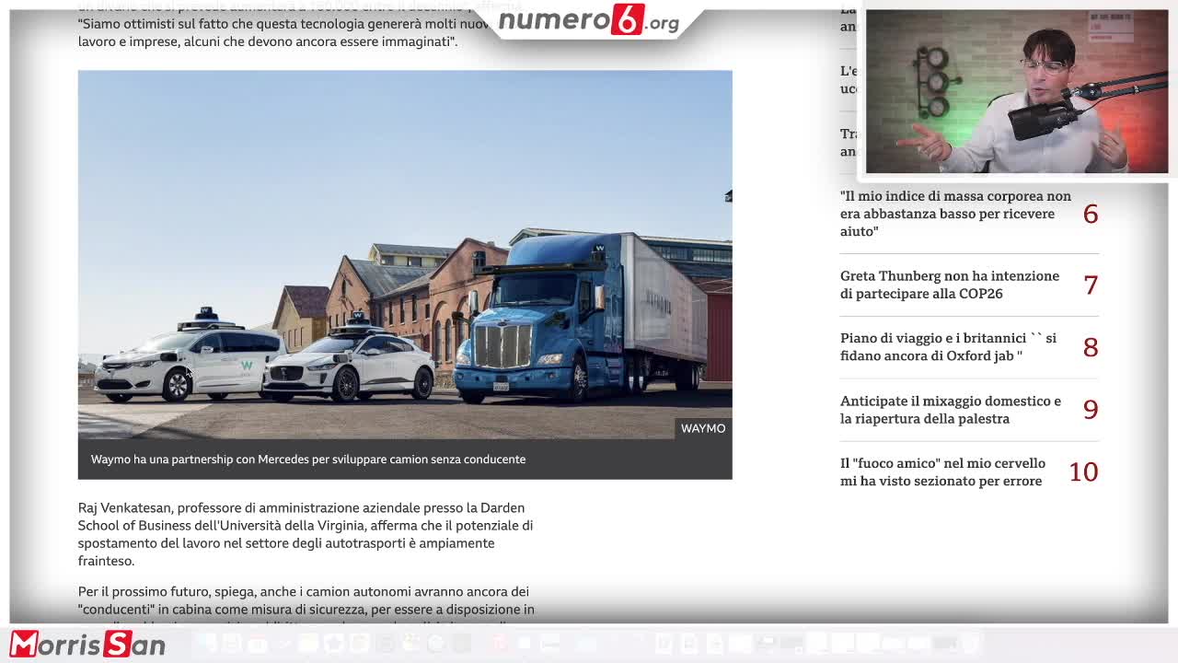1178x663 pixels.
Task: Open 'Anticipate il mixaggio domestico' headline
Action: click(951, 410)
